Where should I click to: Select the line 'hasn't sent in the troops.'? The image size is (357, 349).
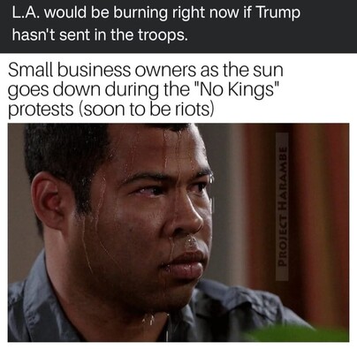(x=100, y=35)
